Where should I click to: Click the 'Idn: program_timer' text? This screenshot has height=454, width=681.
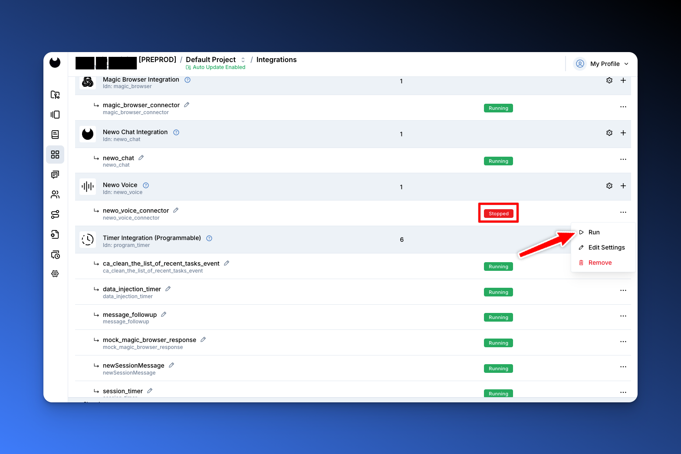126,245
